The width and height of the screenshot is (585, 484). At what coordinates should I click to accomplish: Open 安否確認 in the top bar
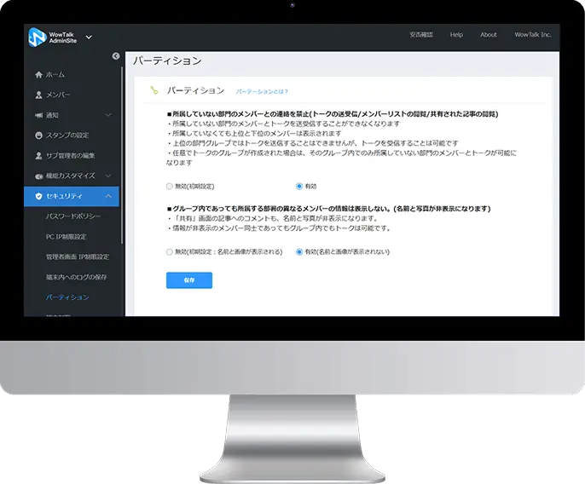[421, 35]
